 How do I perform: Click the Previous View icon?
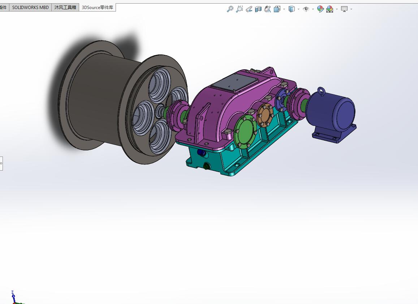tap(249, 9)
